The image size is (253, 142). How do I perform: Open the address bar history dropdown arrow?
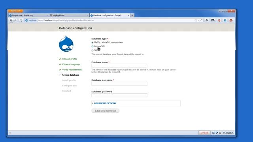(198, 20)
